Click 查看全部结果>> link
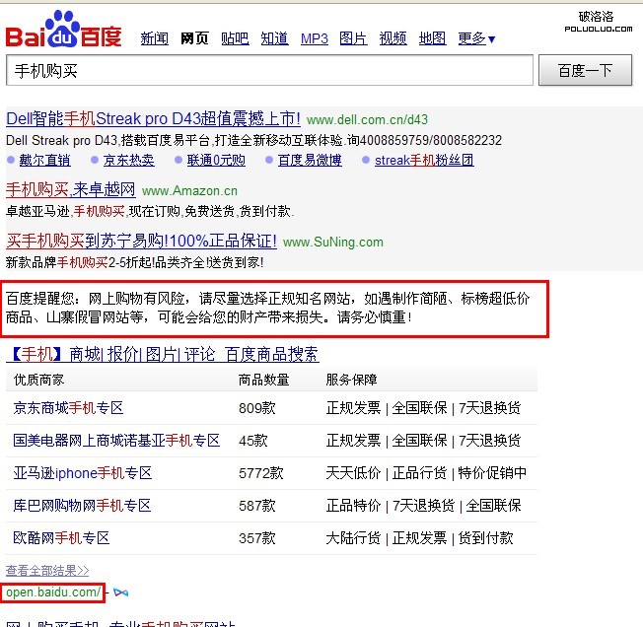The image size is (643, 627). tap(47, 571)
